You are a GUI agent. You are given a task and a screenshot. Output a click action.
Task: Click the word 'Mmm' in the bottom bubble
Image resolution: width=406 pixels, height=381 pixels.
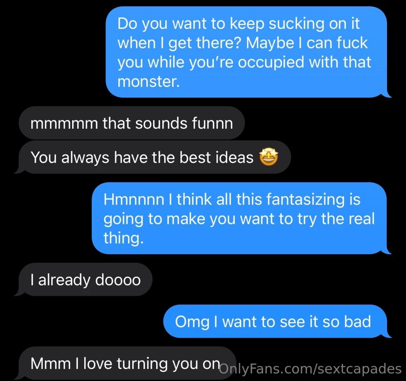(50, 363)
